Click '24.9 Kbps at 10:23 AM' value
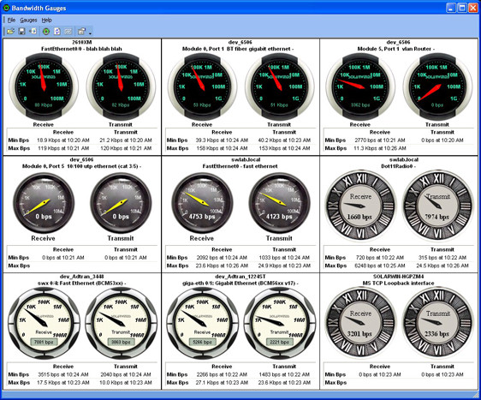 (284, 266)
